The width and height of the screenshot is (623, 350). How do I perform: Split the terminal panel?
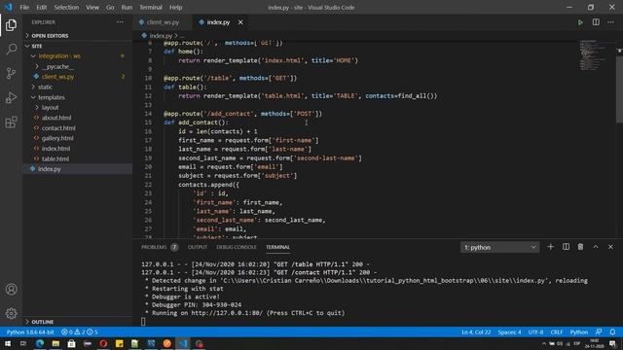(x=566, y=247)
